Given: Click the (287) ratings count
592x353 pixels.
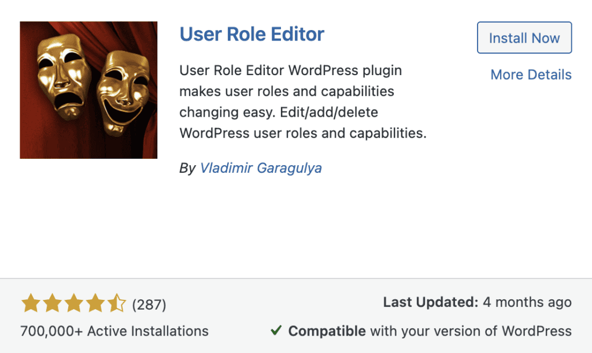Looking at the screenshot, I should pyautogui.click(x=149, y=304).
